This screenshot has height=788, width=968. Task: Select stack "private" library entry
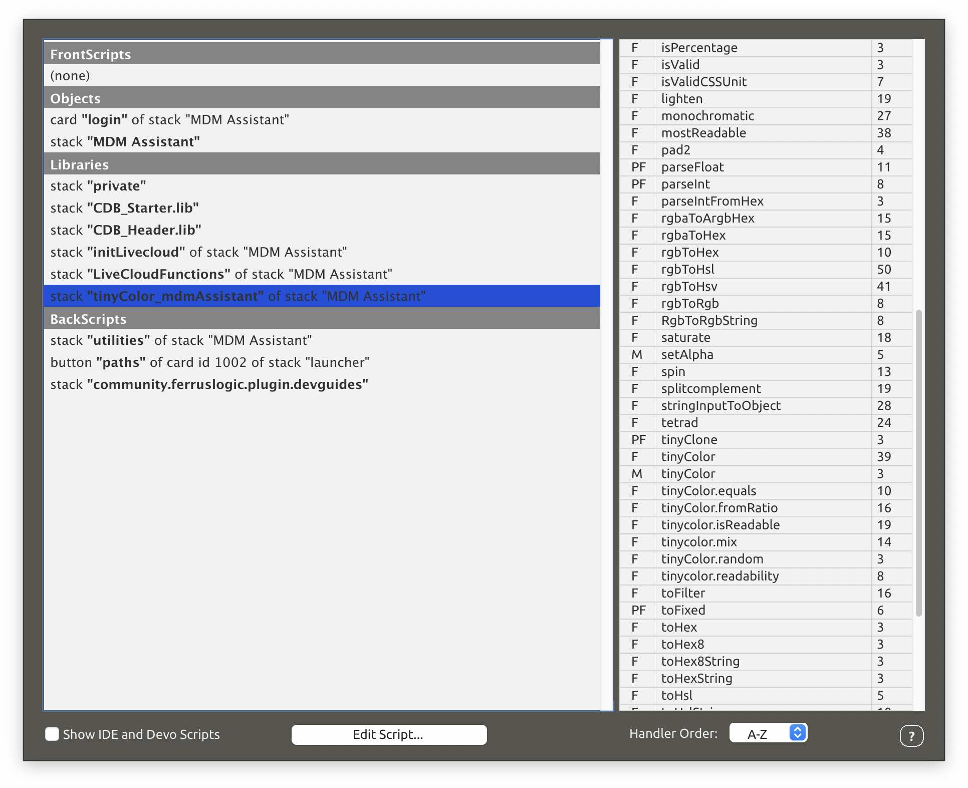tap(98, 186)
